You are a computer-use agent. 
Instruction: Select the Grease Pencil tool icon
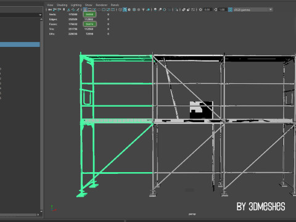[78, 10]
